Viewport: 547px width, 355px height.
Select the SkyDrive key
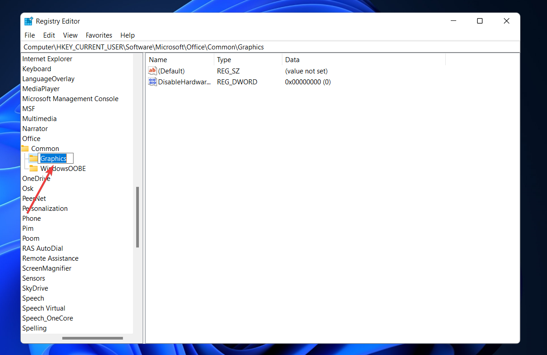click(35, 288)
